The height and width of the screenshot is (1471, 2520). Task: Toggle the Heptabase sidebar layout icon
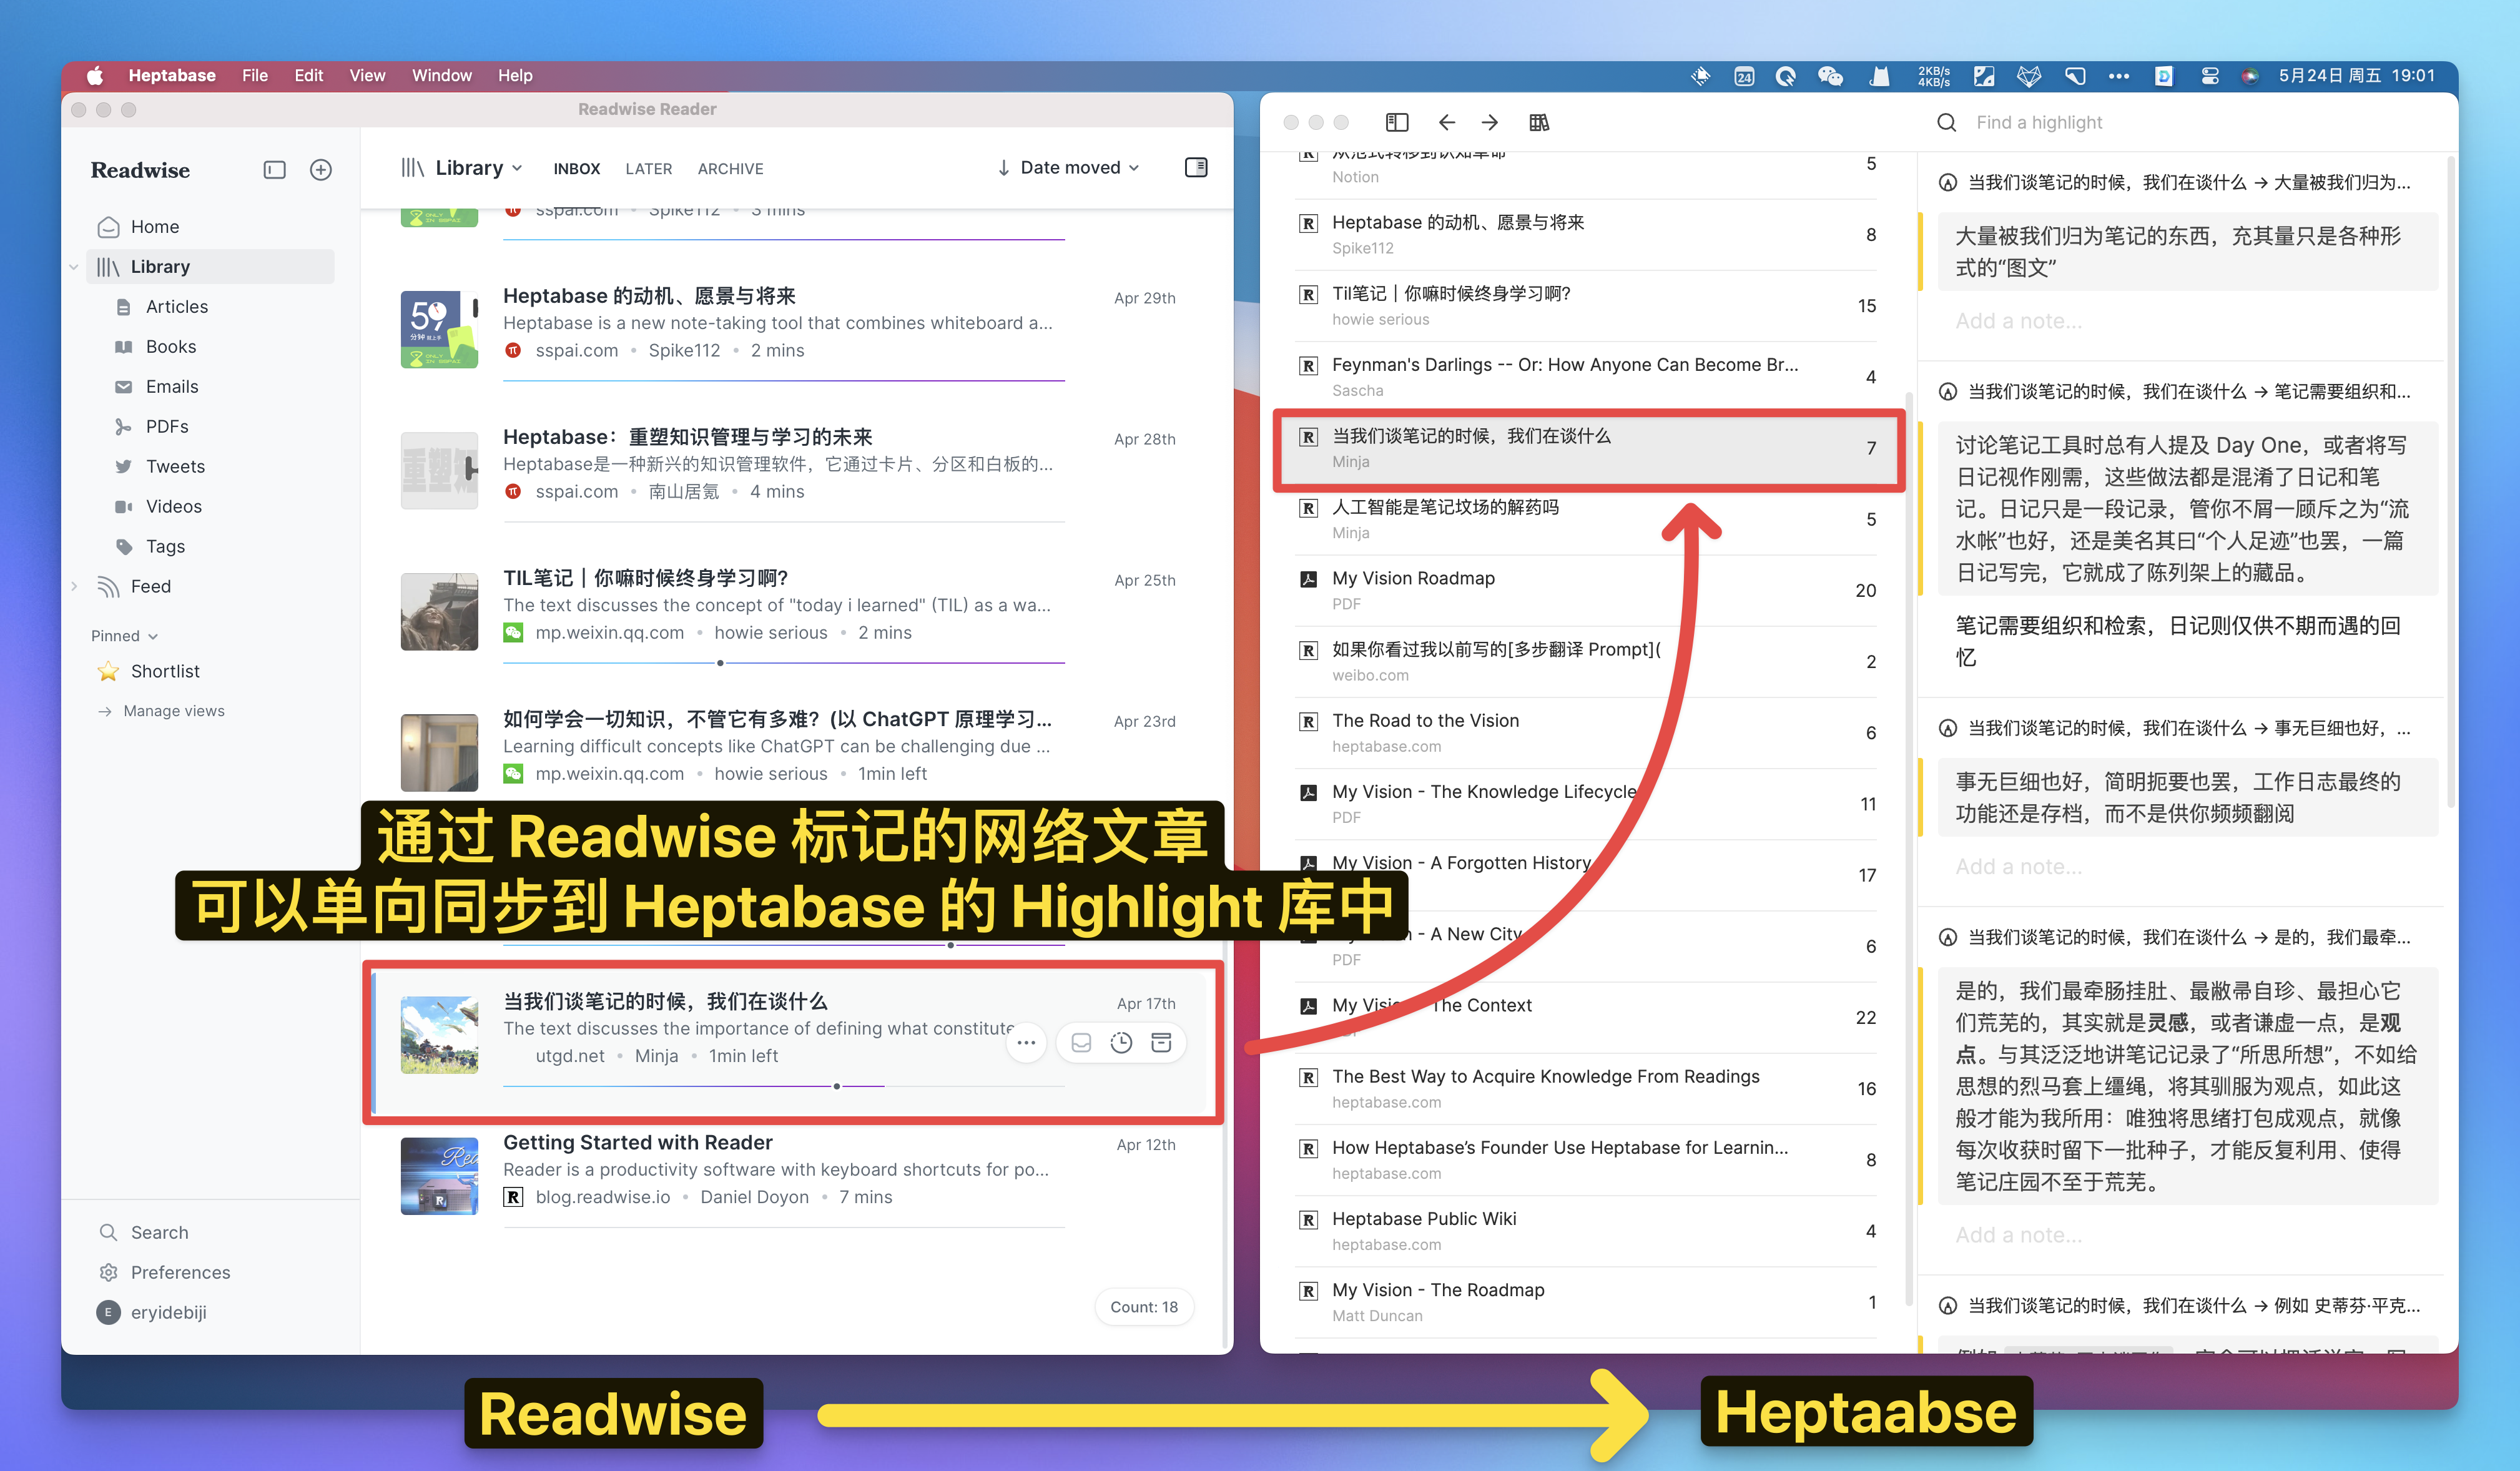tap(1397, 123)
